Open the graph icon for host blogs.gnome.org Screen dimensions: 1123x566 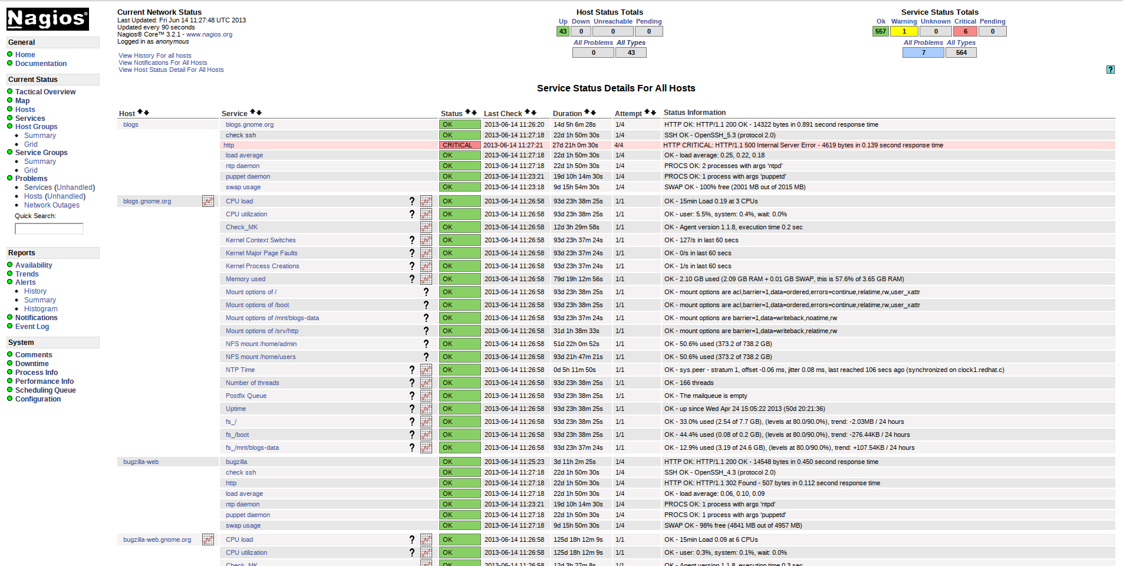(x=208, y=201)
